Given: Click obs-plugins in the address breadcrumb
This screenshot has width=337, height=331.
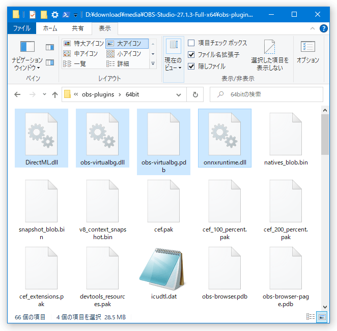Looking at the screenshot, I should [98, 94].
